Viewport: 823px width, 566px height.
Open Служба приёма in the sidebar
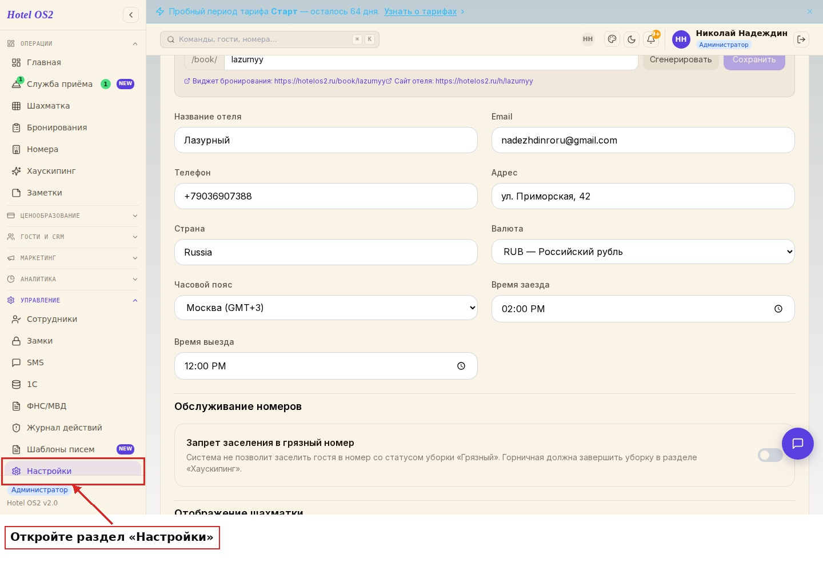pyautogui.click(x=73, y=84)
